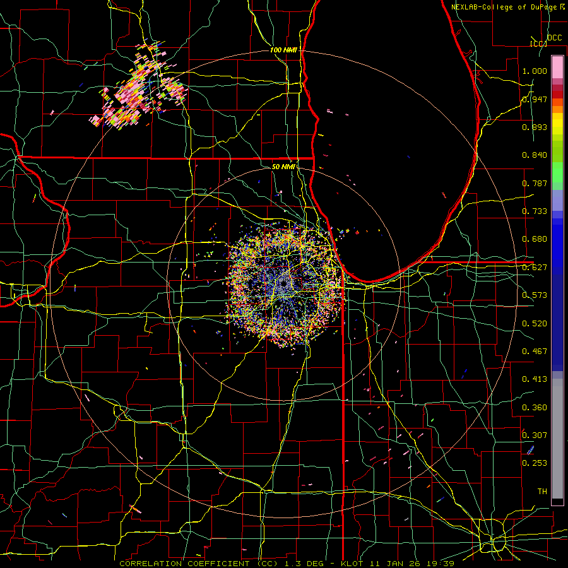The height and width of the screenshot is (568, 568).
Task: Click the 0.413 legend value
Action: [x=535, y=379]
